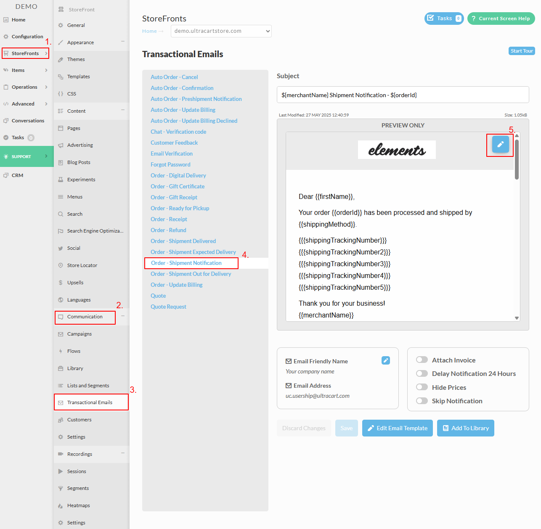Click the Experiments flask icon

click(61, 180)
